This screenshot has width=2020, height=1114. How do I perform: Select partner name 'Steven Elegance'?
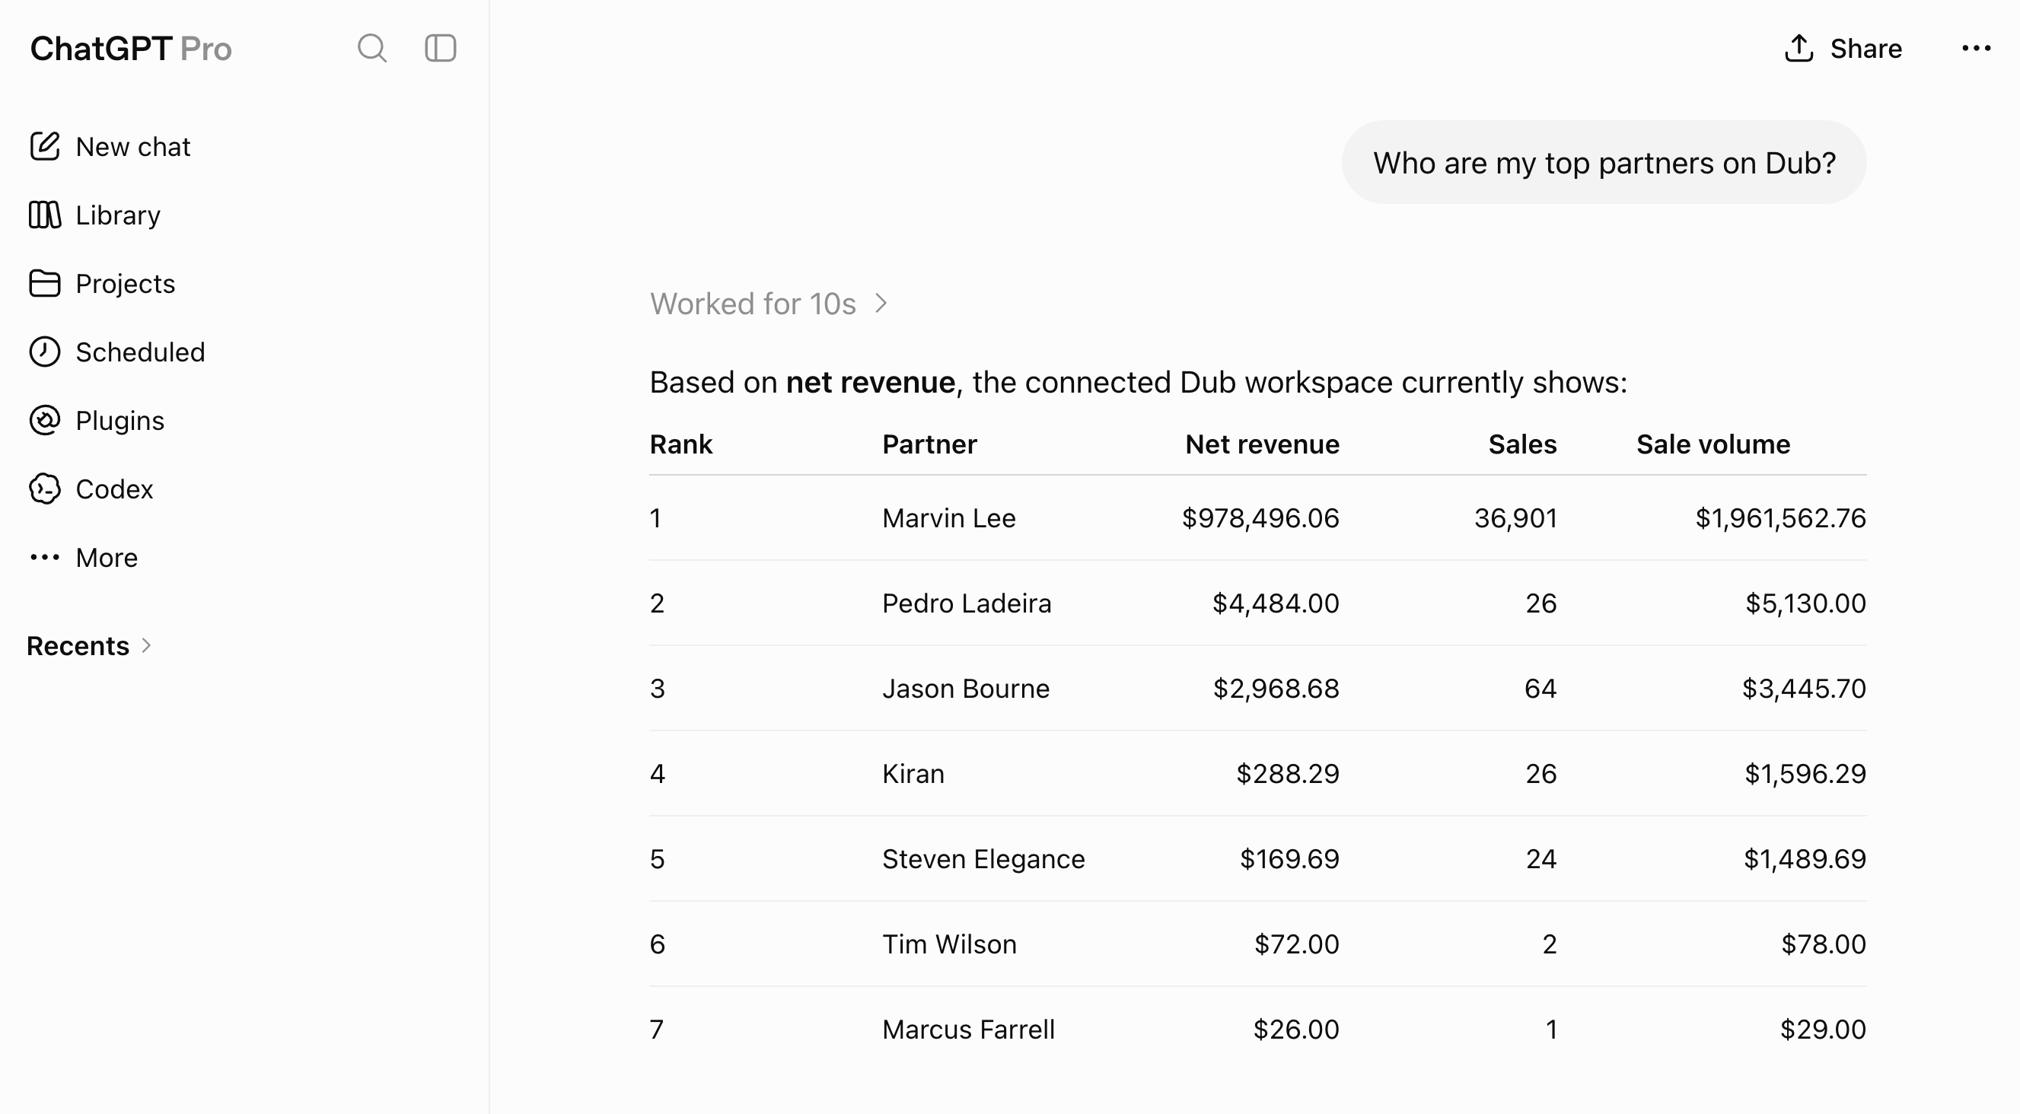tap(983, 859)
